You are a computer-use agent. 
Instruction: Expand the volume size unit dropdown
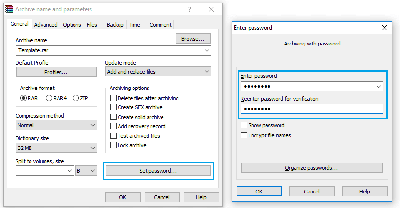point(86,171)
